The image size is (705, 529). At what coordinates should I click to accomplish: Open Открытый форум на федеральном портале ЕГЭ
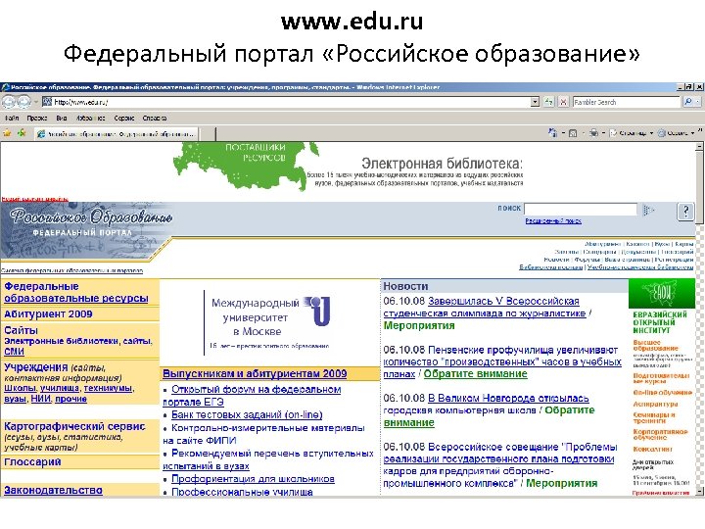[252, 396]
